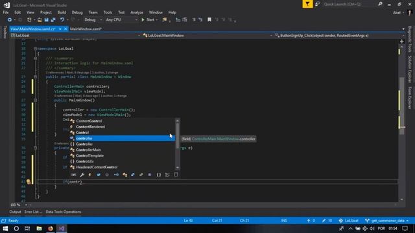Image resolution: width=415 pixels, height=233 pixels.
Task: Click the Save All icon
Action: [x=53, y=20]
